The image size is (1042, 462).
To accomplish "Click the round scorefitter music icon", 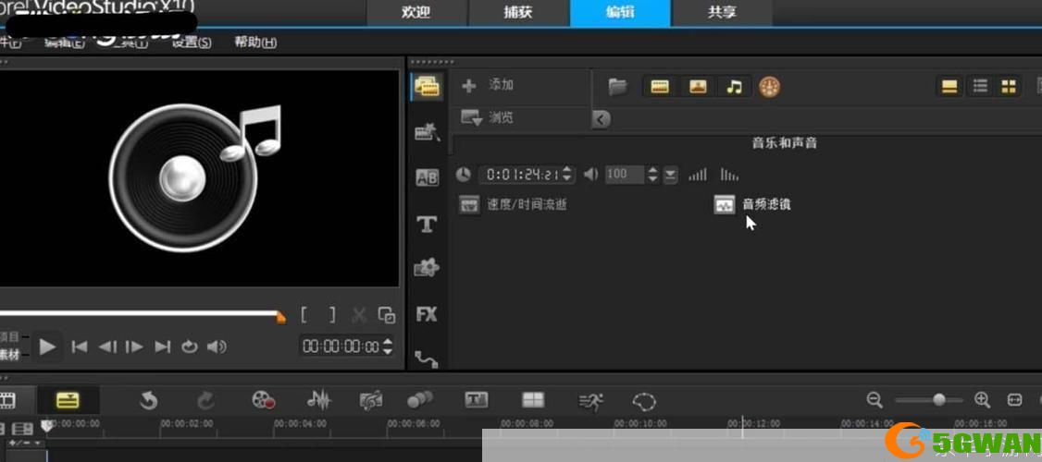I will click(770, 87).
